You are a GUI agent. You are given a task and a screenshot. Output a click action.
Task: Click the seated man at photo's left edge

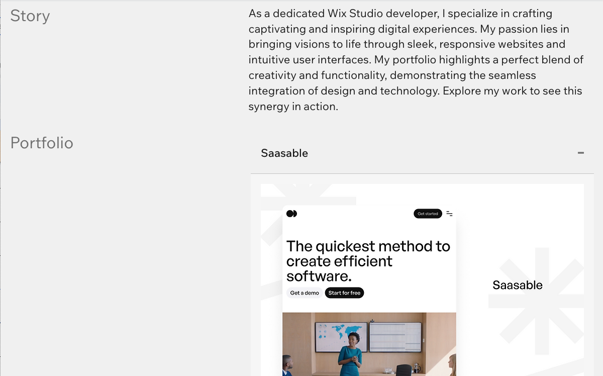click(x=288, y=365)
